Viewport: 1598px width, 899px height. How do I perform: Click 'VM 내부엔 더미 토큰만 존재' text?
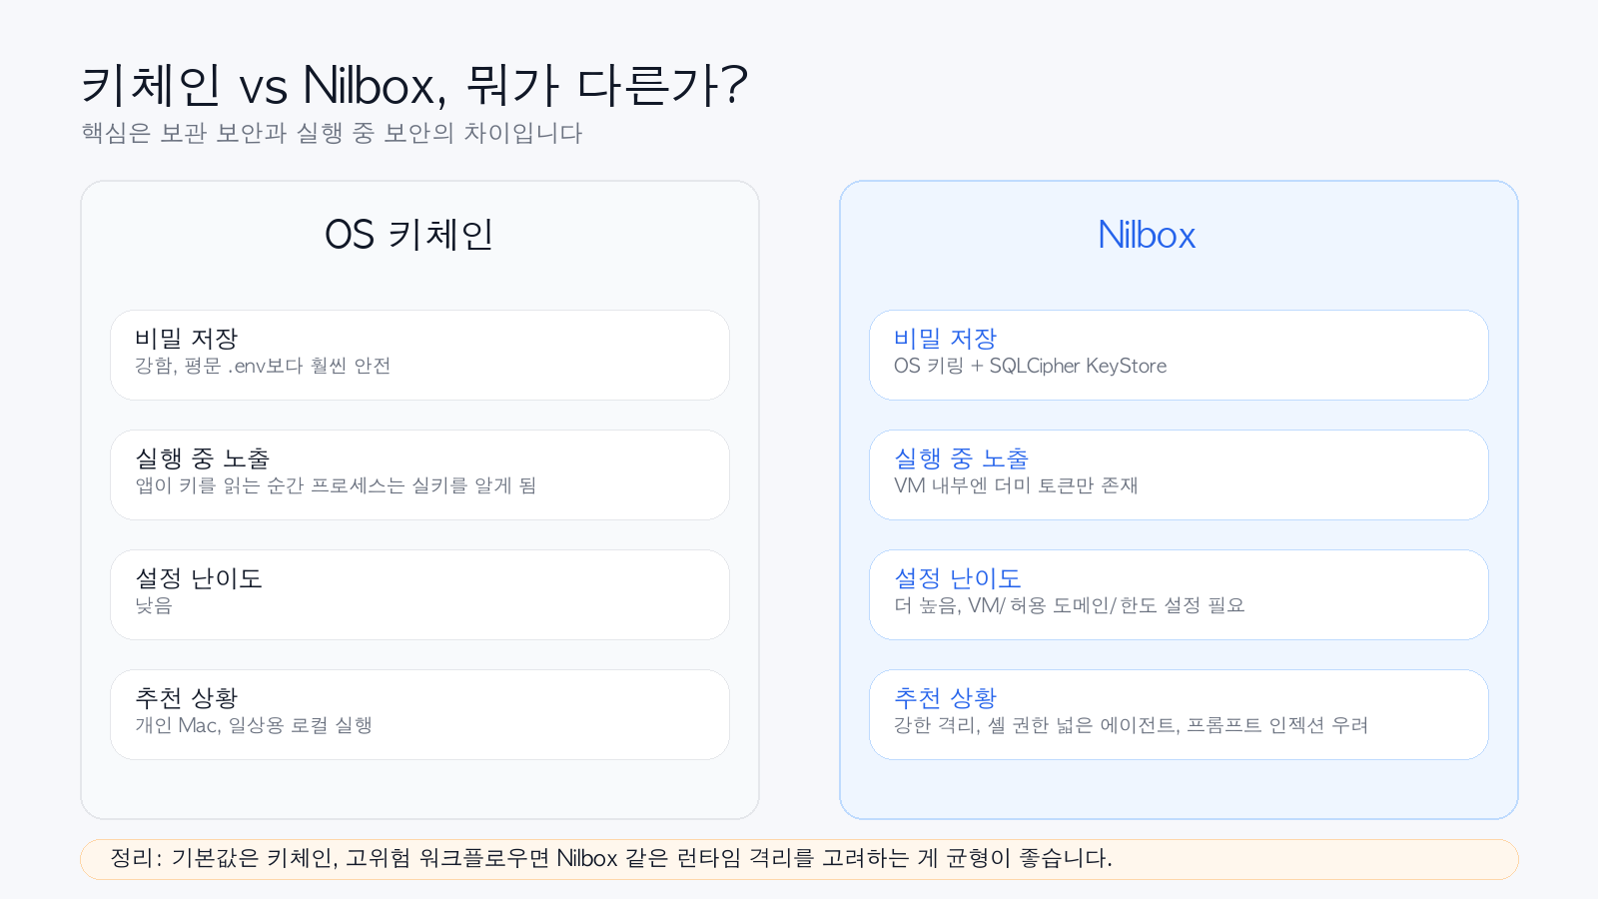tap(1016, 485)
